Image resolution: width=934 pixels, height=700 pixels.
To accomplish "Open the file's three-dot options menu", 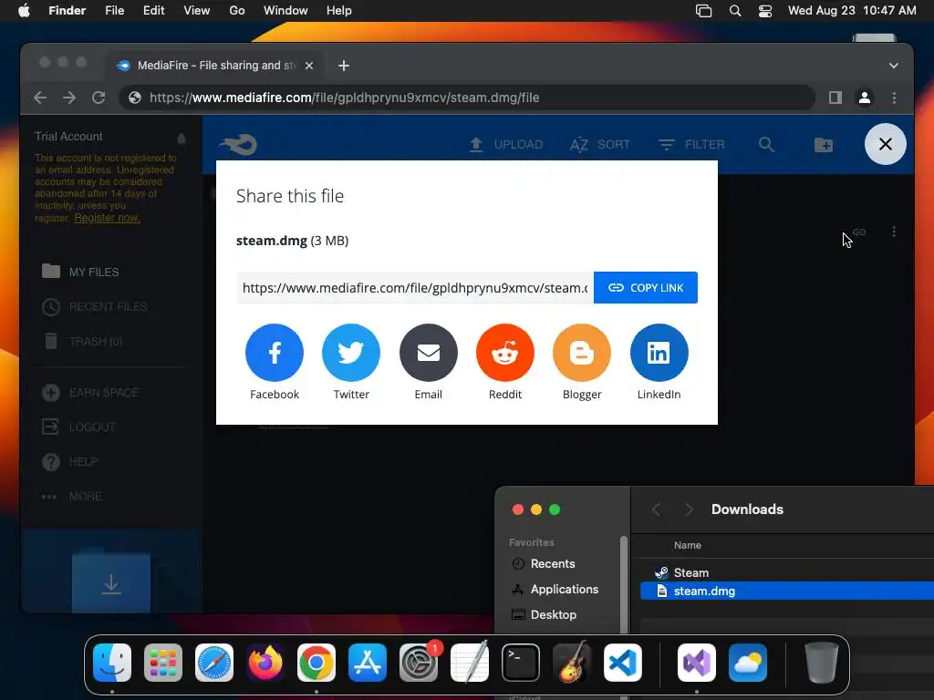I will (x=894, y=232).
